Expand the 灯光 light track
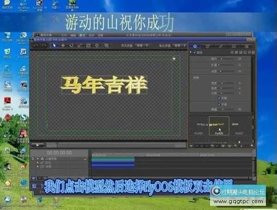The width and height of the screenshot is (277, 210). [x=38, y=162]
